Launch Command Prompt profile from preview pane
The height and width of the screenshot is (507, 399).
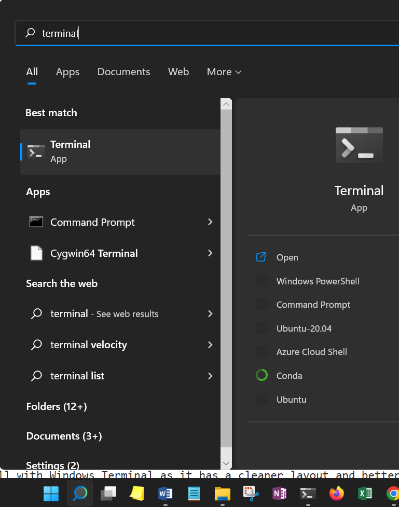[313, 305]
